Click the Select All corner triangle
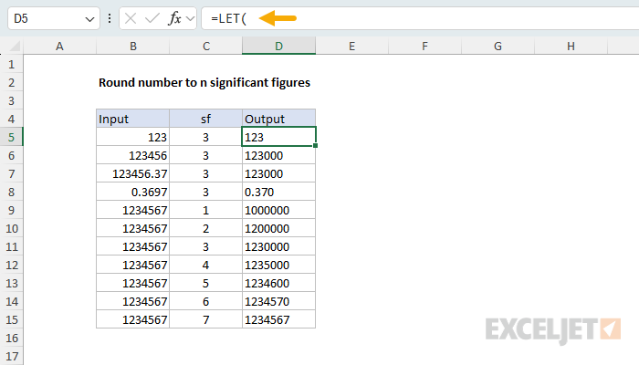The image size is (639, 365). coord(15,46)
